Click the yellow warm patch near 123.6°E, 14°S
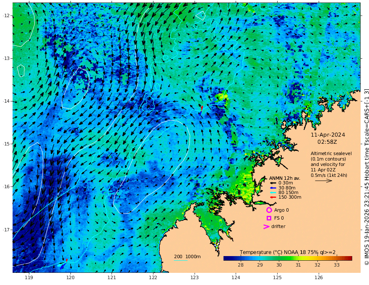 click(222, 97)
